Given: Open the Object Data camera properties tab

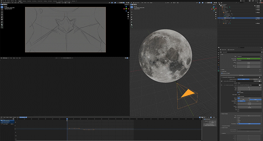Looking at the screenshot, I should pyautogui.click(x=219, y=71).
